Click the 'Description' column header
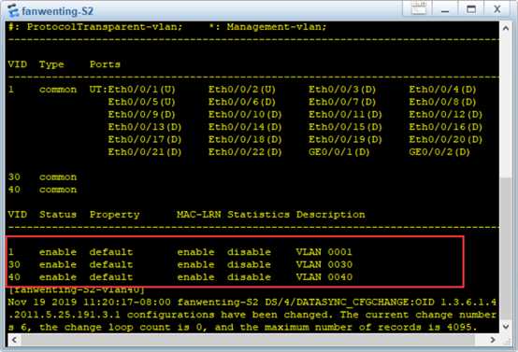 coord(331,215)
